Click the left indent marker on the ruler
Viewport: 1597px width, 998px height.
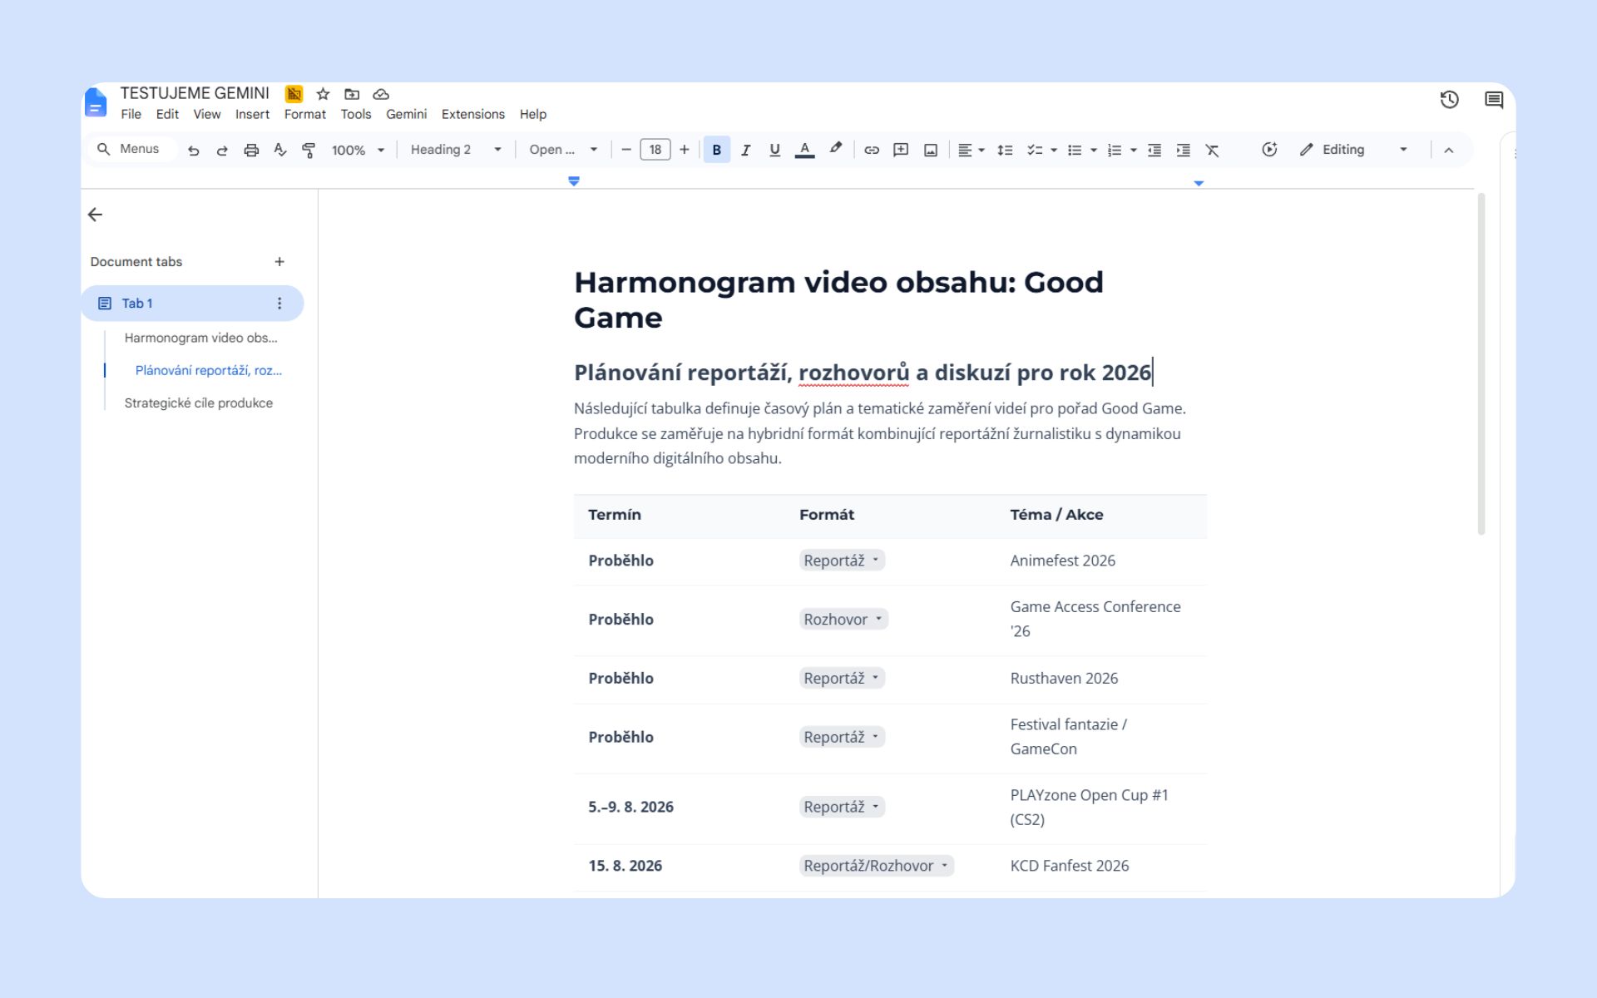click(574, 181)
